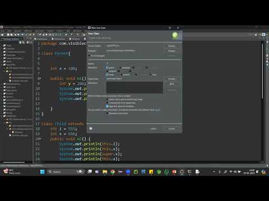This screenshot has width=269, height=201.
Task: Select the none radio button in modifiers
Action: 107,74
